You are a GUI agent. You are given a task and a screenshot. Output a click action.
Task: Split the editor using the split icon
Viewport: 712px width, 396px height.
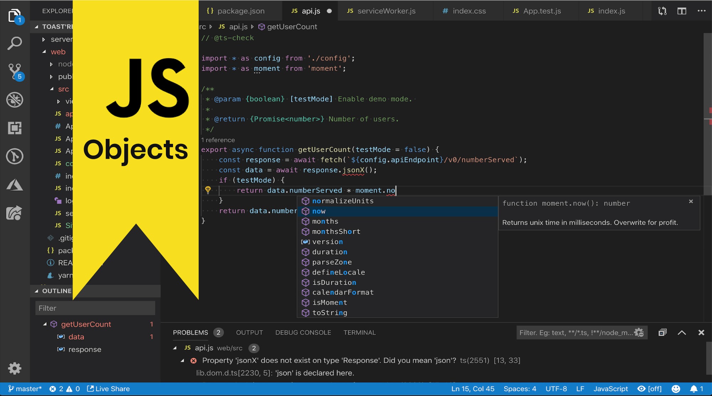(681, 11)
